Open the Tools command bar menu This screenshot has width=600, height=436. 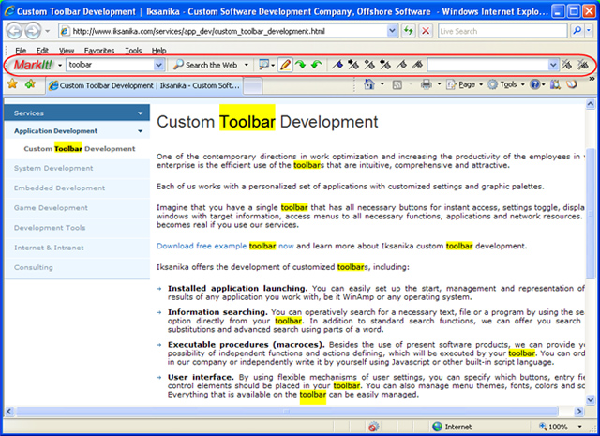(x=505, y=84)
